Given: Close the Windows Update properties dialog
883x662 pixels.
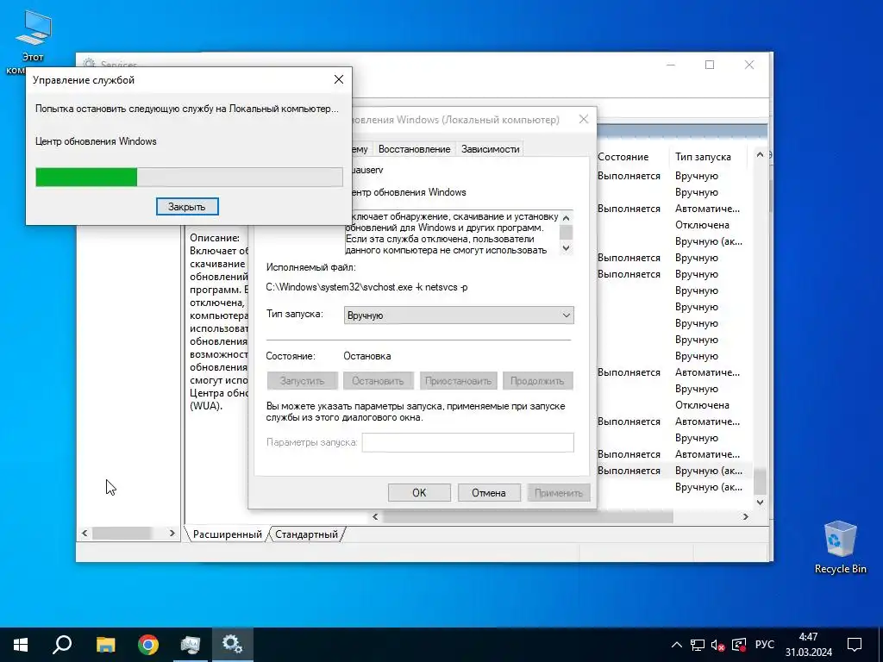Looking at the screenshot, I should click(x=584, y=119).
